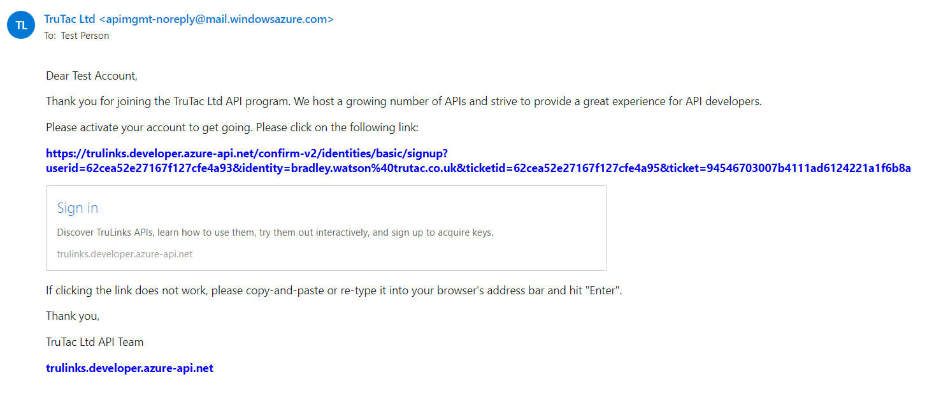Click the To: label in header
This screenshot has height=407, width=948.
(x=50, y=36)
